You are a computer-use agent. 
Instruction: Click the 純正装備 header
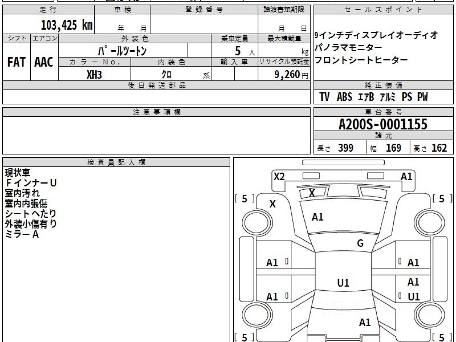coord(383,85)
